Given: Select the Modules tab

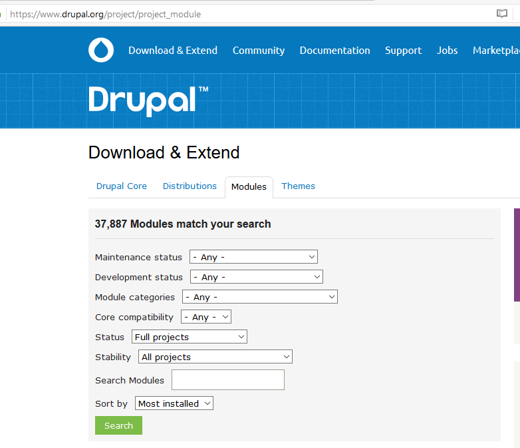Looking at the screenshot, I should click(249, 187).
